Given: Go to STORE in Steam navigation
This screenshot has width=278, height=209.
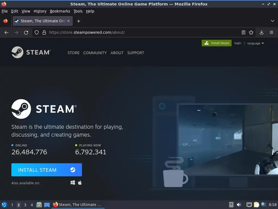Looking at the screenshot, I should pyautogui.click(x=73, y=53).
